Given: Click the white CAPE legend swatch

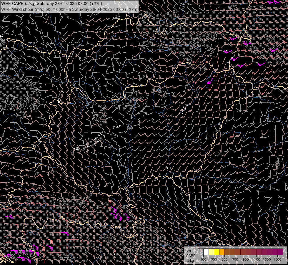Looking at the screenshot, I should [x=206, y=252].
